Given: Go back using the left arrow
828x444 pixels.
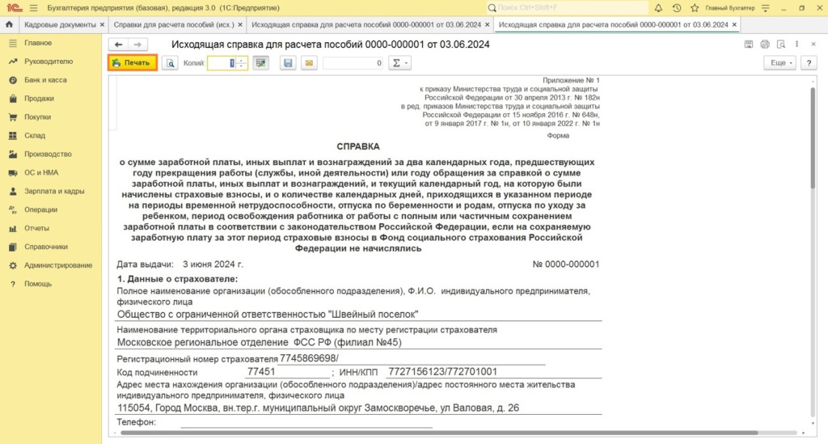Looking at the screenshot, I should coord(119,44).
